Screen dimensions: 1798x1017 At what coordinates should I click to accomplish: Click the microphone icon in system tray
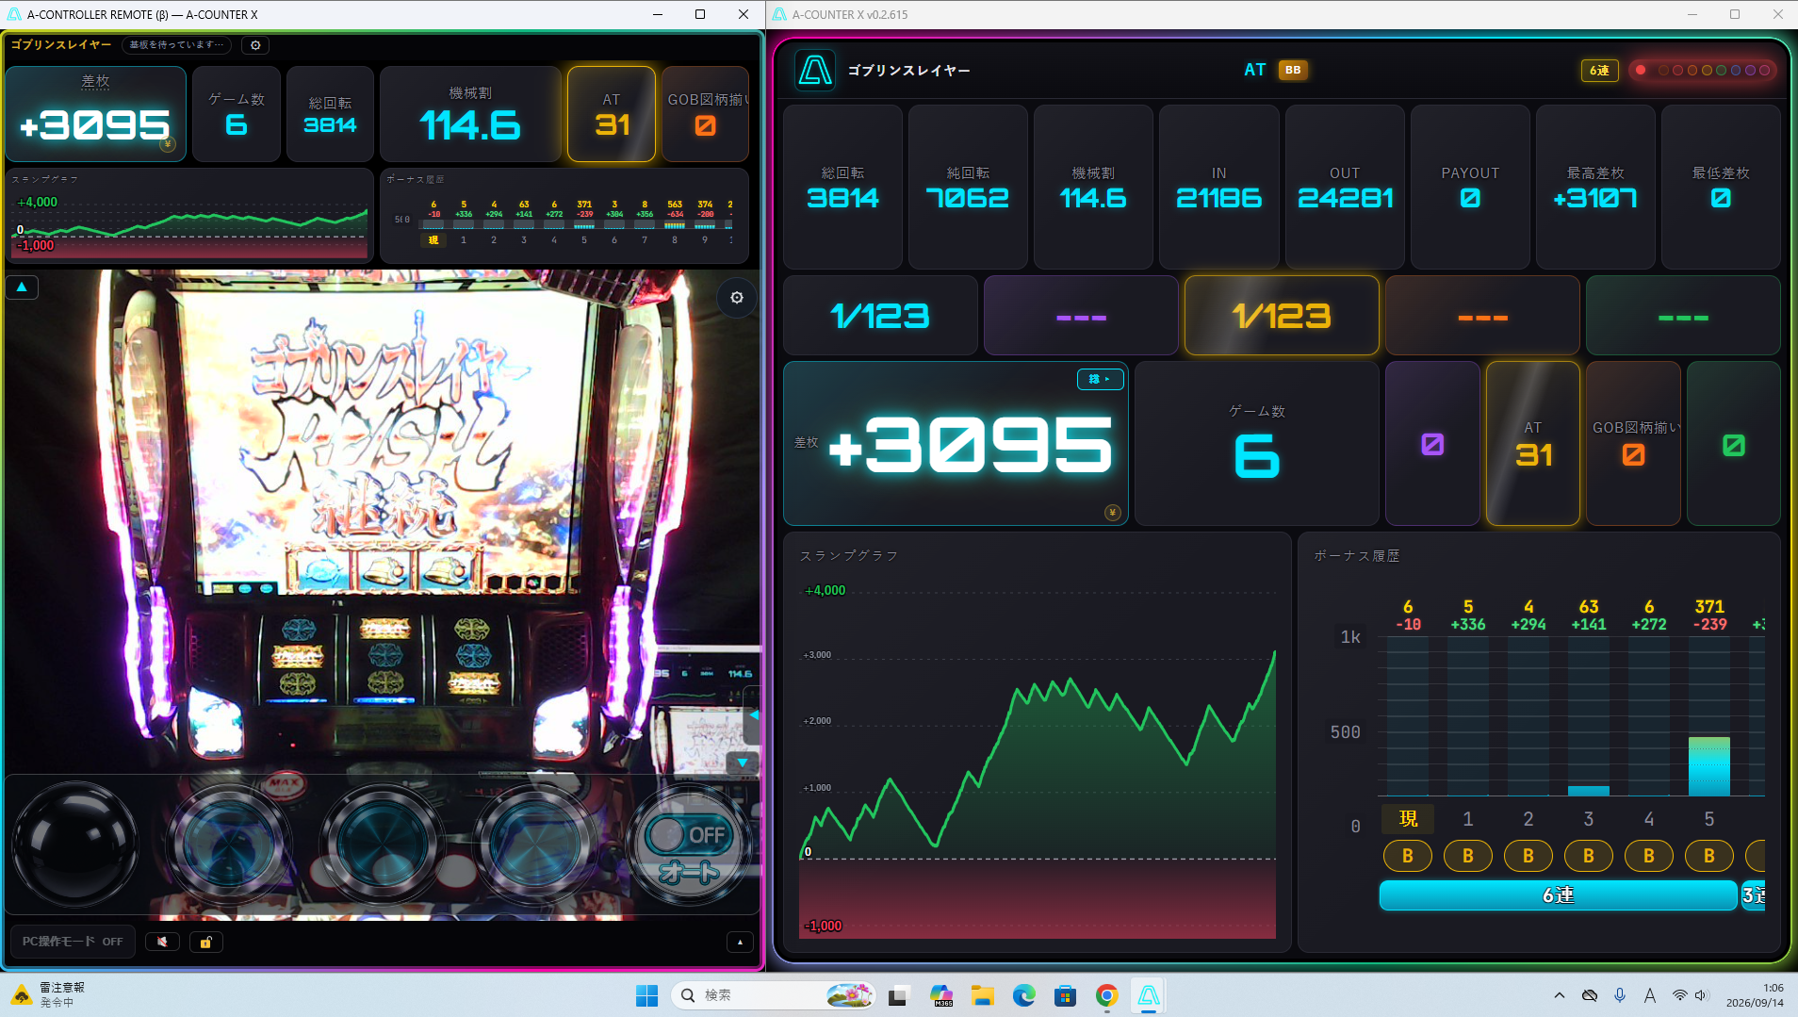1620,995
